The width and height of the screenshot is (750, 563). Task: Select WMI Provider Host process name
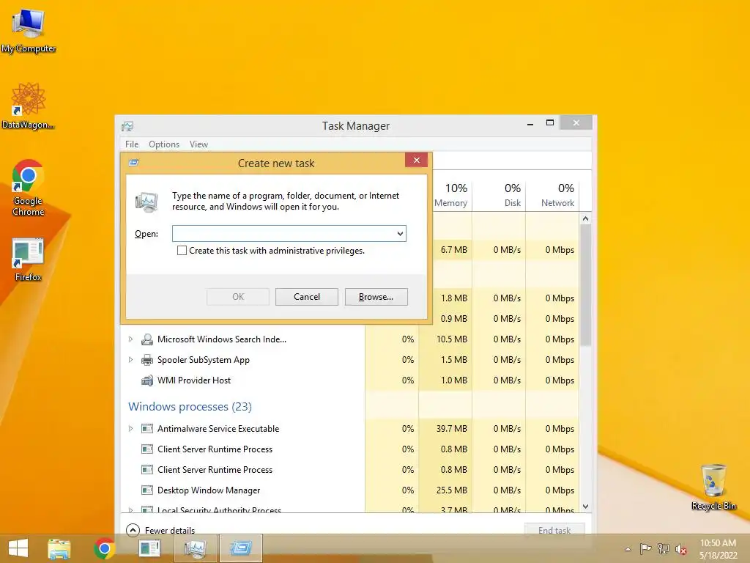point(193,380)
